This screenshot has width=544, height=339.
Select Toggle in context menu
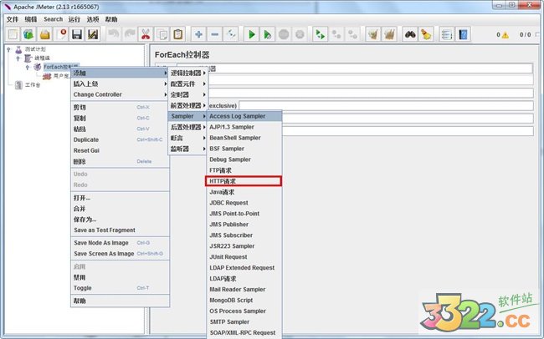click(x=120, y=288)
